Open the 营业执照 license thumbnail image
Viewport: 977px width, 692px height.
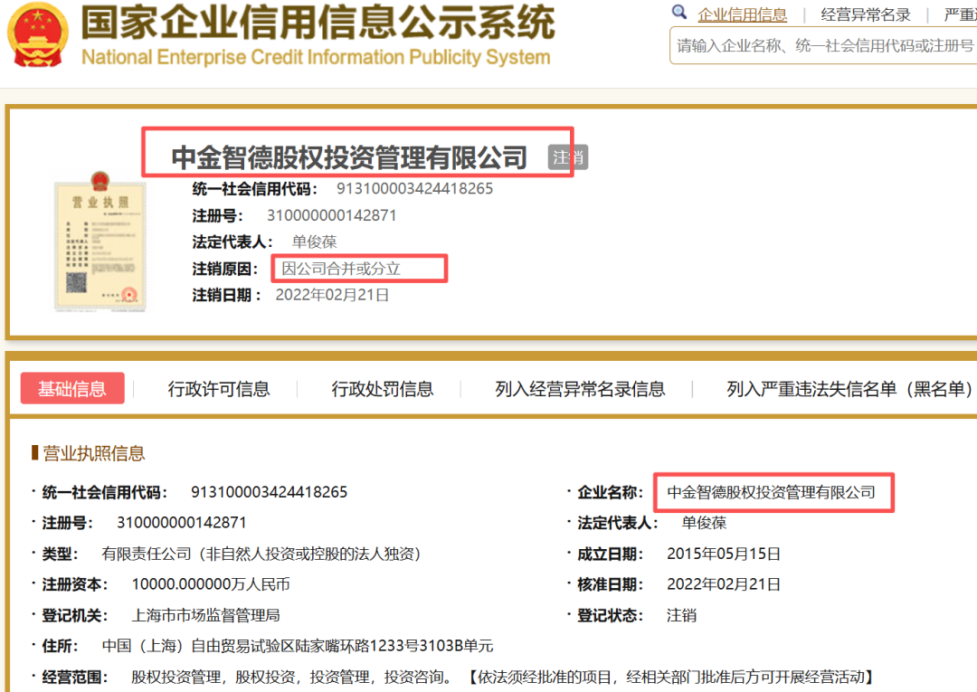tap(99, 241)
